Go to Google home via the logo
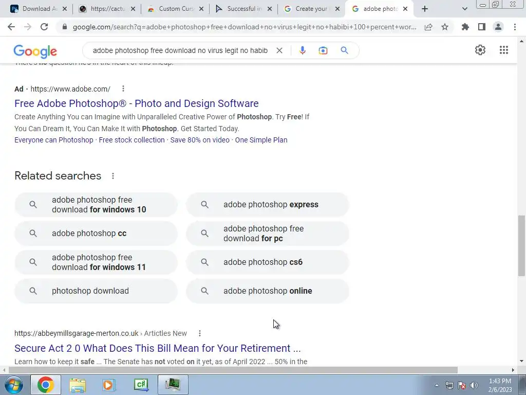The image size is (526, 395). pos(35,51)
